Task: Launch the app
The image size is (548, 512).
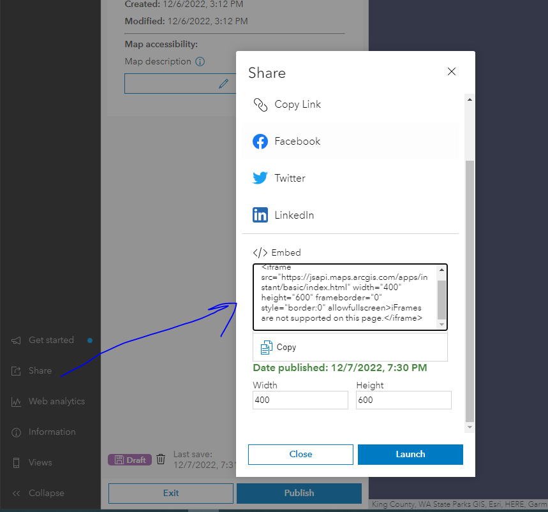Action: click(410, 454)
